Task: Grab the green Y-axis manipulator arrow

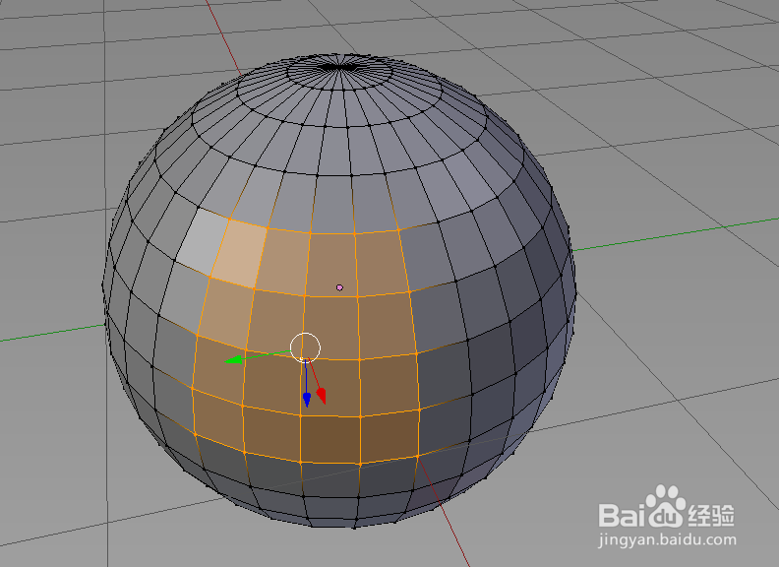Action: (x=233, y=359)
